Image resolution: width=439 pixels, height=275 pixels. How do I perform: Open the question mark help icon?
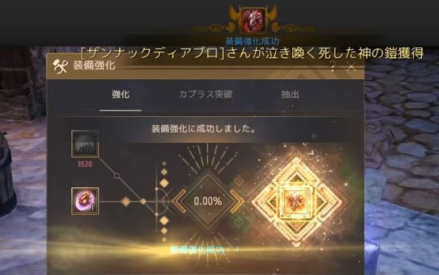click(333, 67)
